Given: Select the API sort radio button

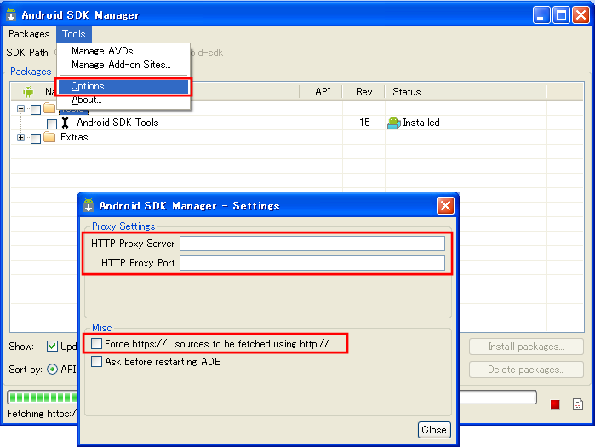Looking at the screenshot, I should (x=52, y=370).
